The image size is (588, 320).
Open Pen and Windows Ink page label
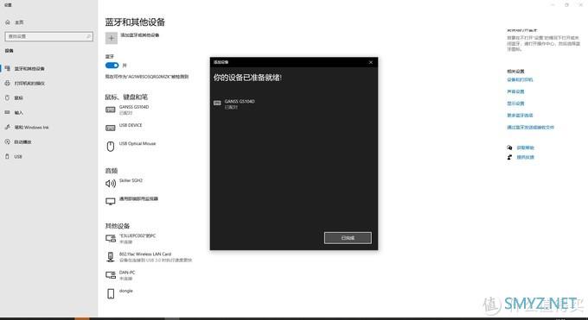(31, 128)
